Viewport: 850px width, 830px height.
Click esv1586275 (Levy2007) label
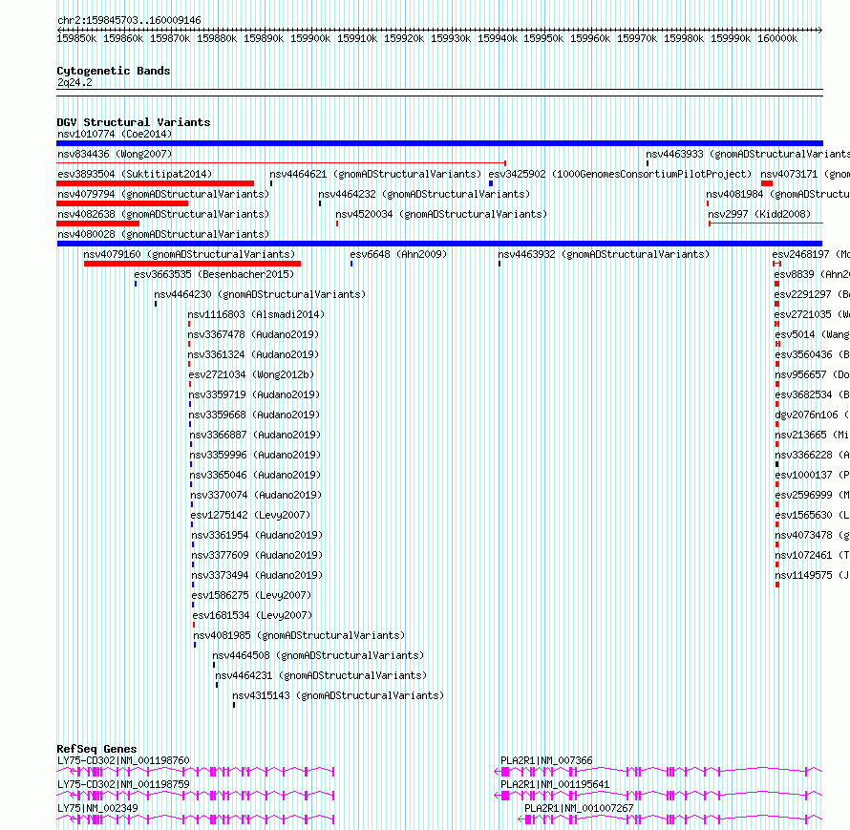tap(251, 595)
